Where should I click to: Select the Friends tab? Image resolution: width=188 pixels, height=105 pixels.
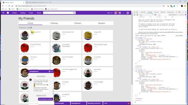point(30,23)
